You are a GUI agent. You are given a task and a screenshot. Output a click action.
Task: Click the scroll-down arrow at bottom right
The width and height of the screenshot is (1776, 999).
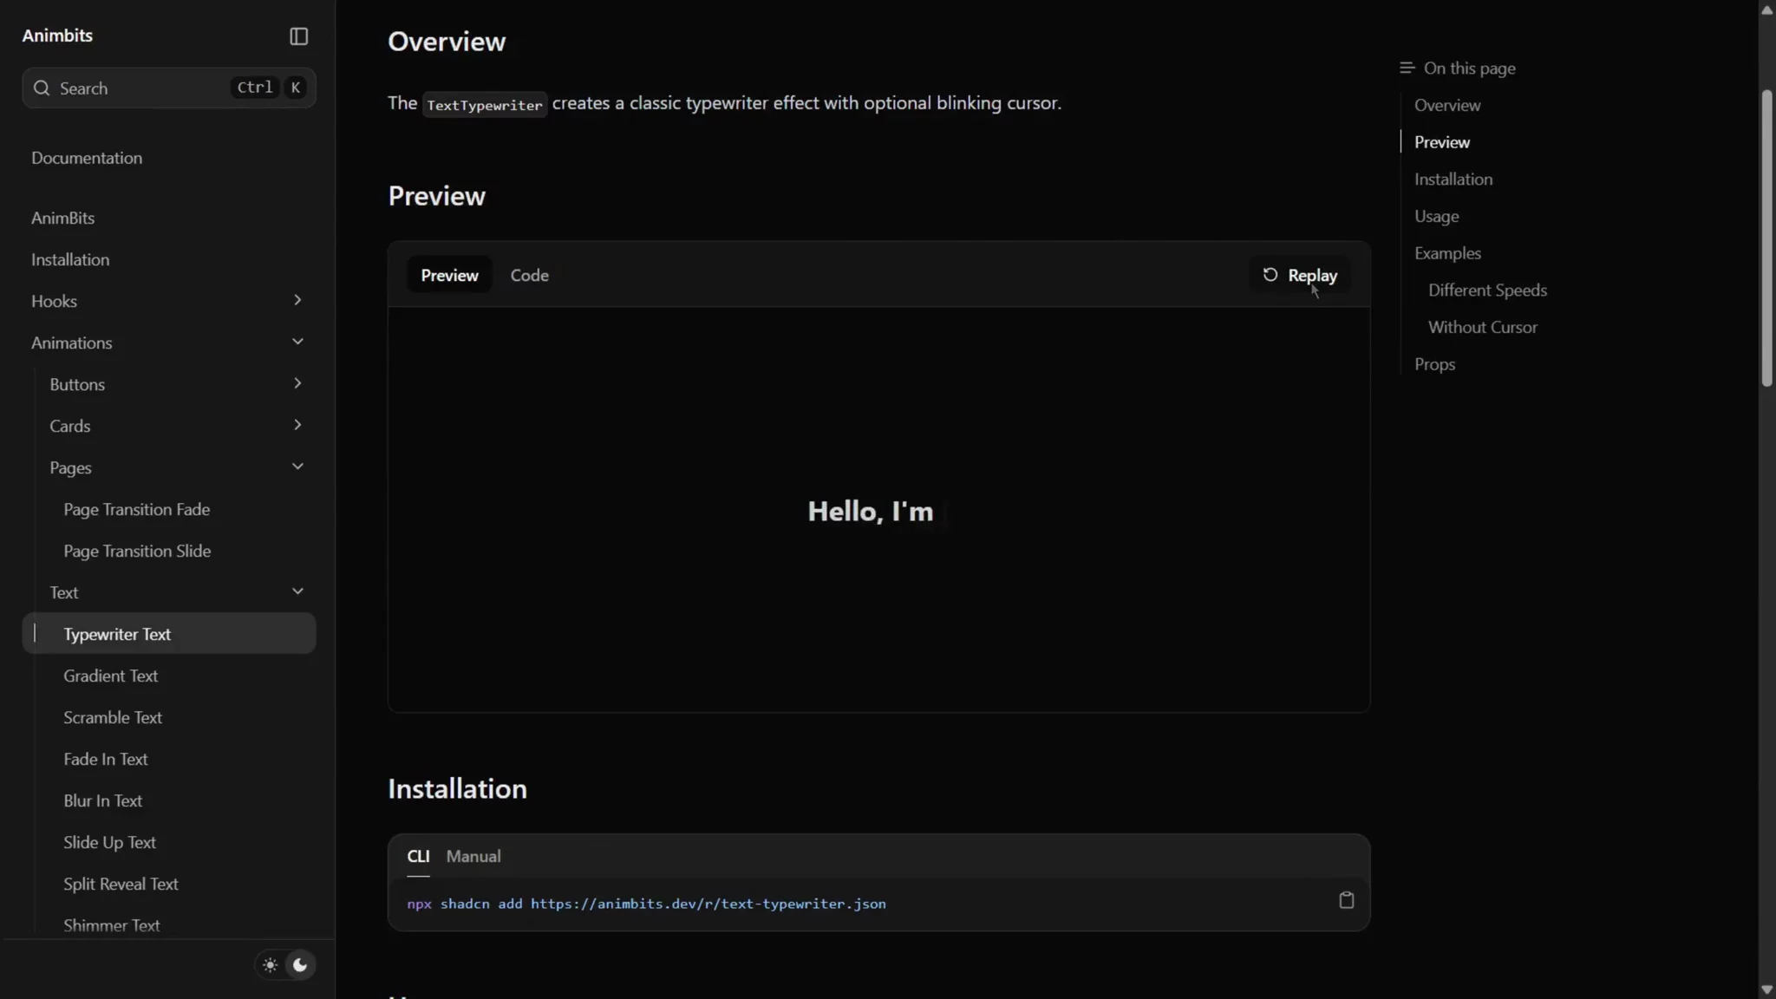[x=1767, y=989]
